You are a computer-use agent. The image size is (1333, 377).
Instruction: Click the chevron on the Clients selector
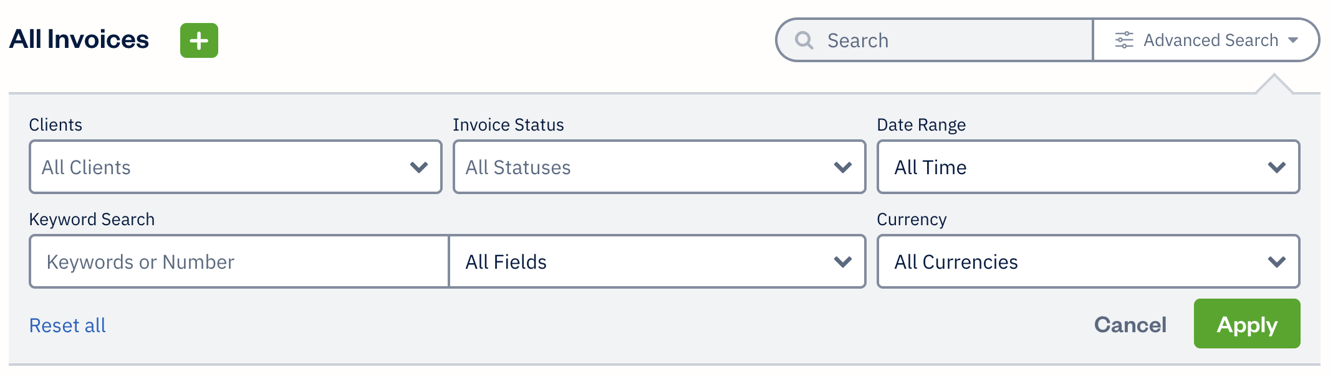pos(418,167)
